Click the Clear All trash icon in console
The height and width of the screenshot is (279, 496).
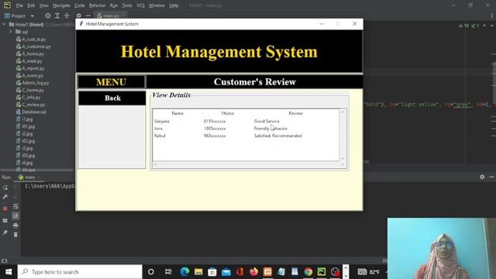15,235
